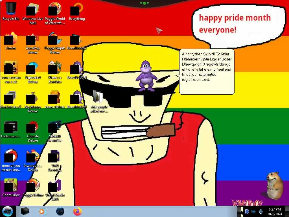Screen dimensions: 289x217
Task: Launch ChomikBox from the desktop
Action: (11, 188)
